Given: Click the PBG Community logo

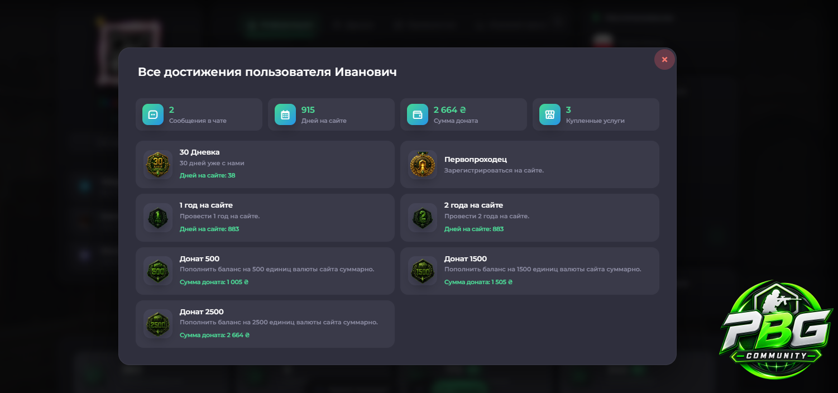Looking at the screenshot, I should [776, 330].
